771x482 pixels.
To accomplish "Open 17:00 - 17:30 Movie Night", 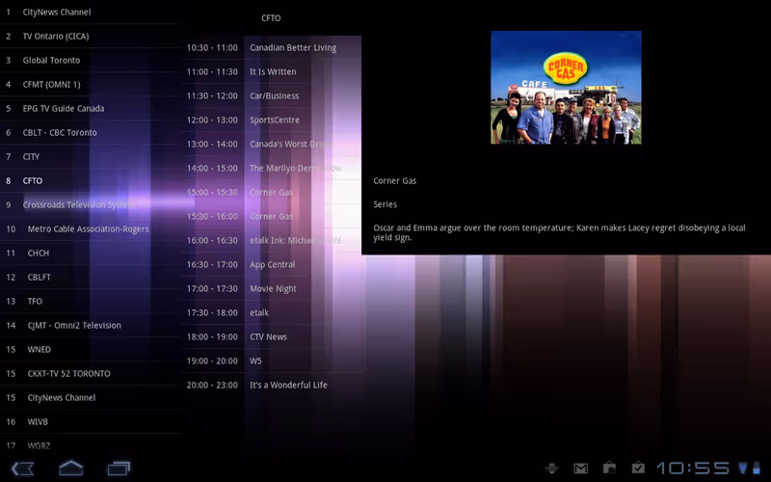I will (271, 288).
